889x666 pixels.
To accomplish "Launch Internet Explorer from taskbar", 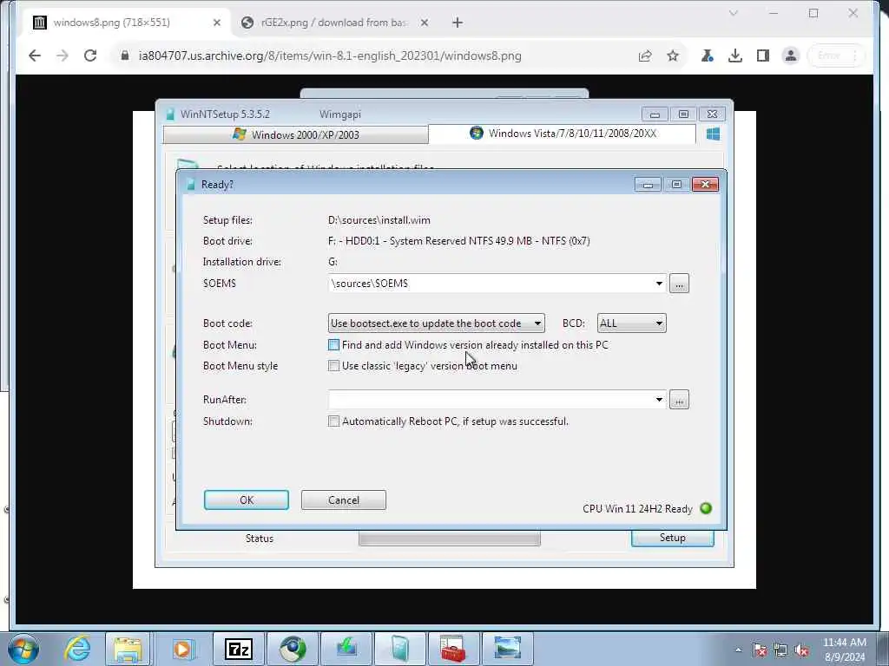I will tap(77, 649).
